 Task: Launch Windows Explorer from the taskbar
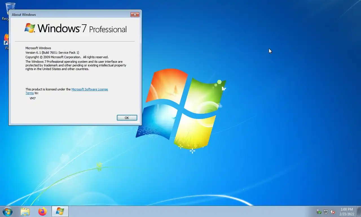(x=25, y=211)
